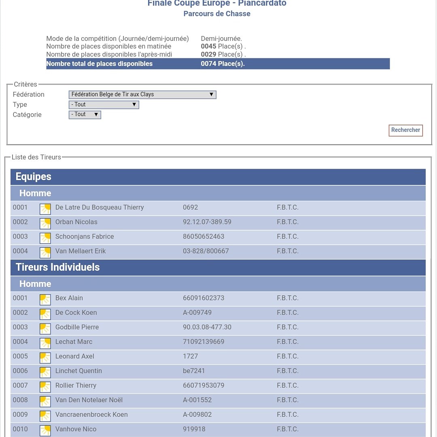
Task: Click license number be7241
Action: [194, 371]
